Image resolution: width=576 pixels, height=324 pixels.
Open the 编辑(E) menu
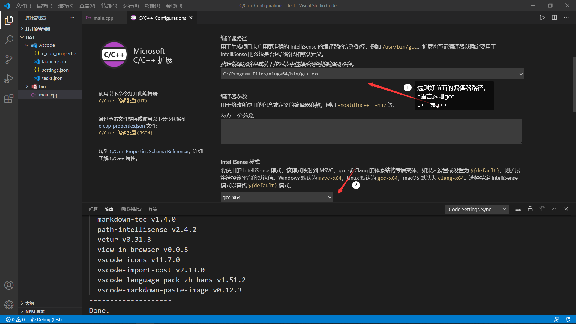coord(45,6)
